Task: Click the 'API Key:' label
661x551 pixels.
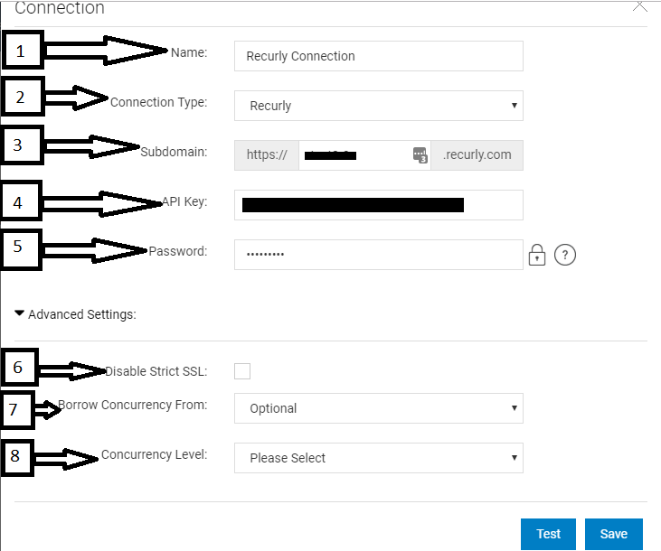Action: (184, 201)
